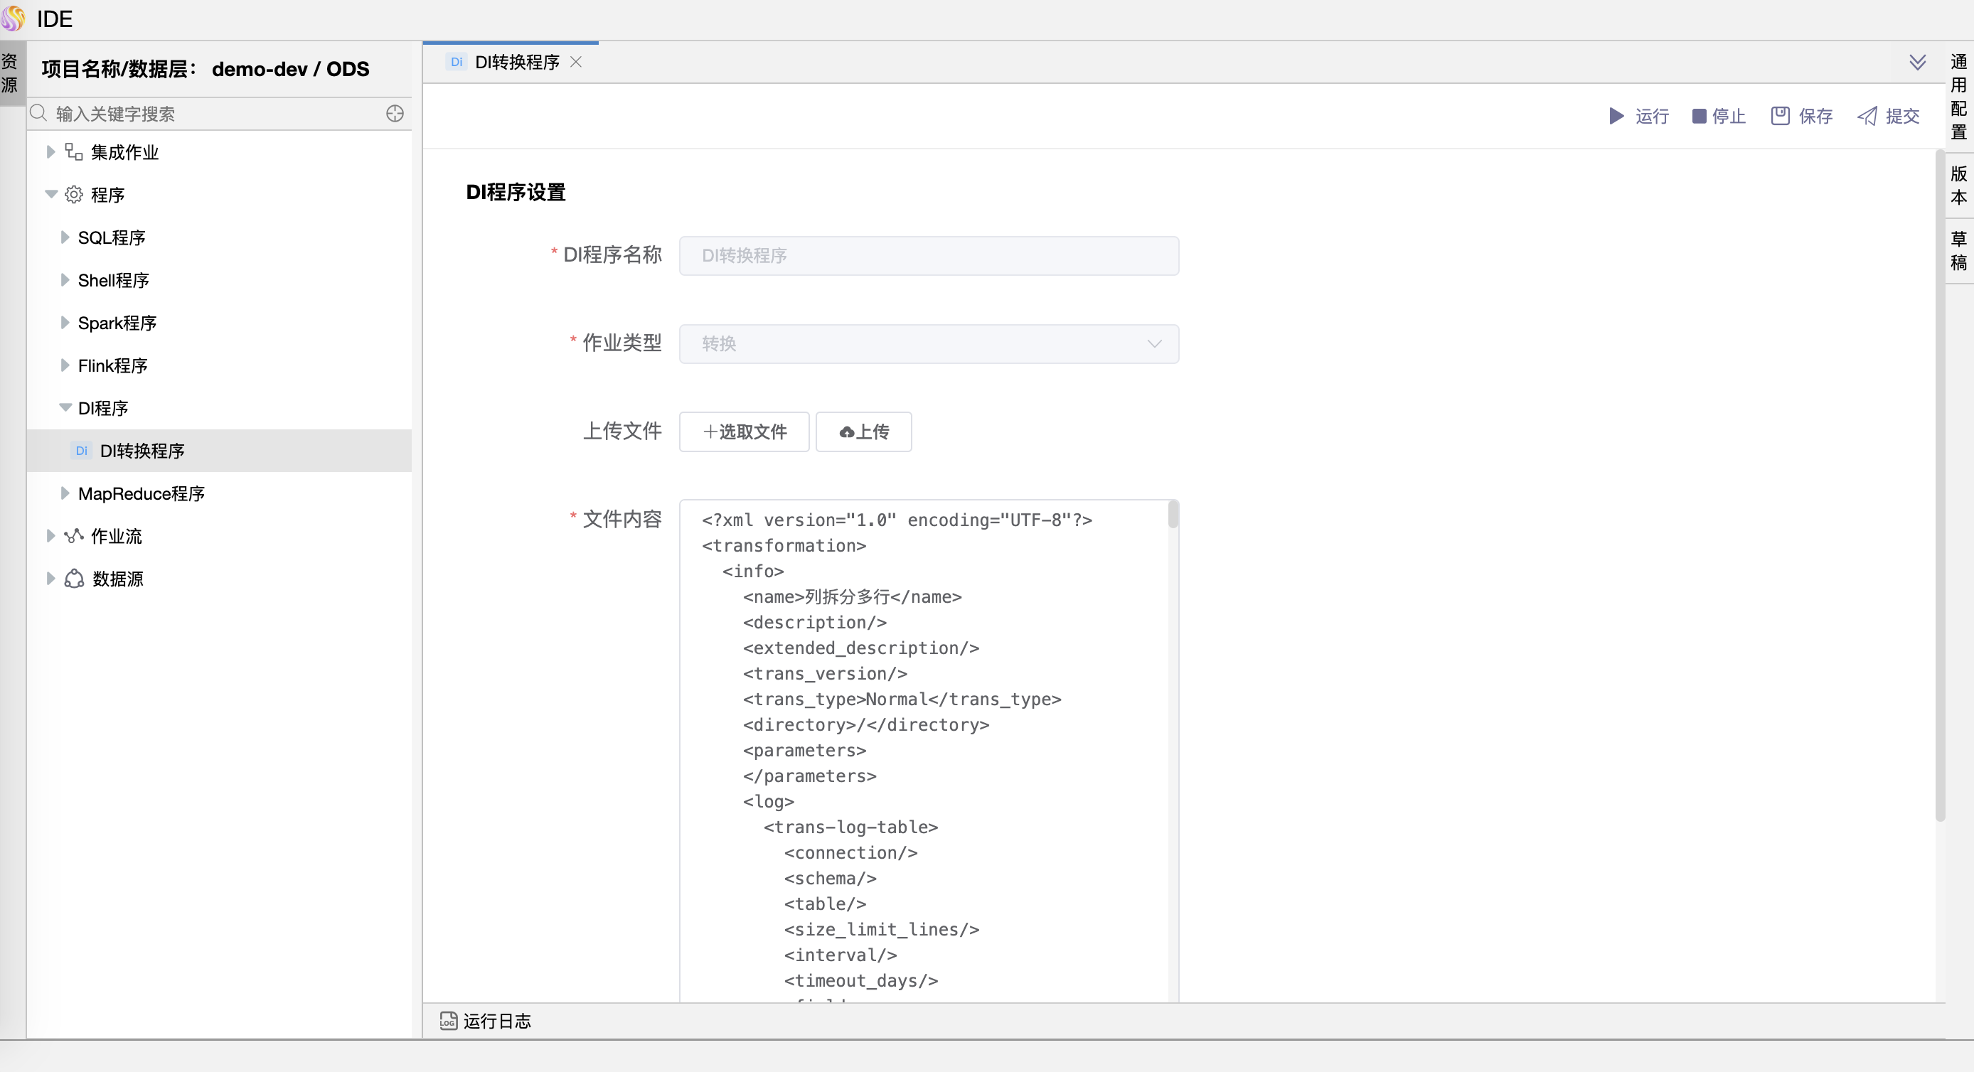The image size is (1974, 1072).
Task: Click the file content scrollbar thumb
Action: (x=1173, y=514)
